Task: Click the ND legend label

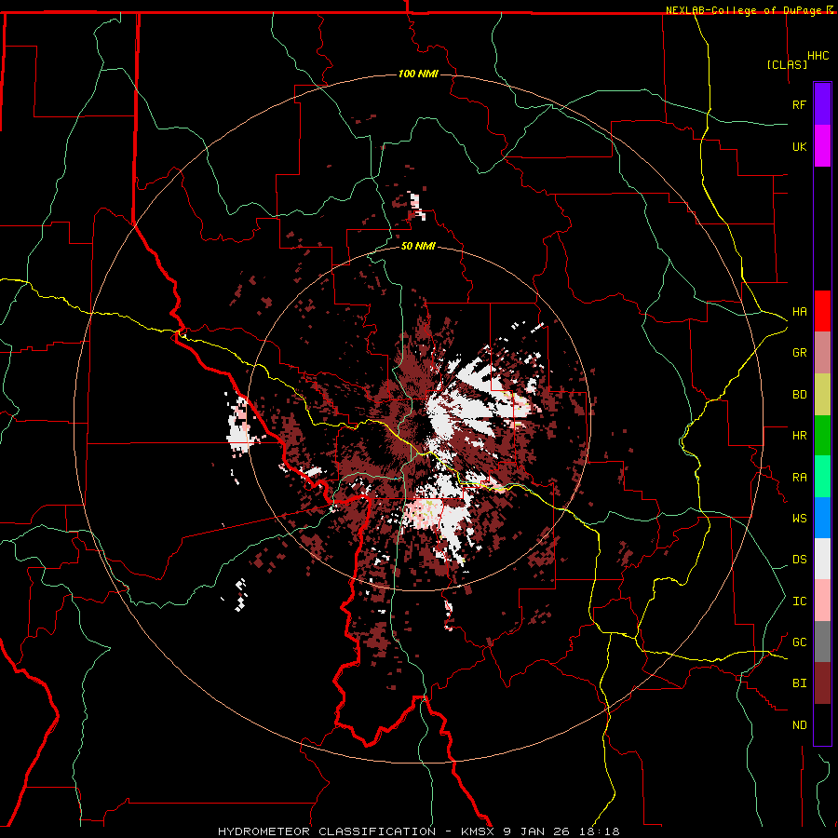Action: 799,725
